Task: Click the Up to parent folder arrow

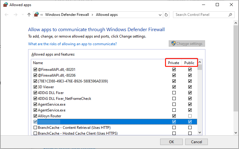Action: point(29,15)
